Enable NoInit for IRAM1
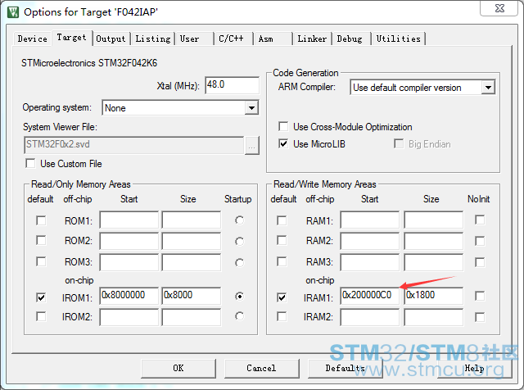This screenshot has height=390, width=524. click(480, 296)
